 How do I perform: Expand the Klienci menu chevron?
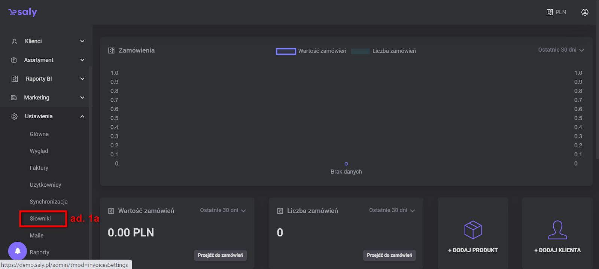(82, 41)
